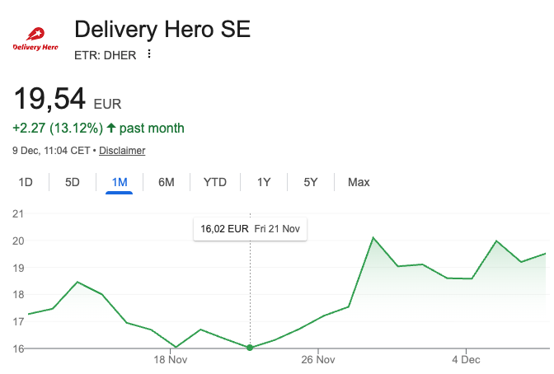Select the 5D time range tab

pyautogui.click(x=73, y=182)
